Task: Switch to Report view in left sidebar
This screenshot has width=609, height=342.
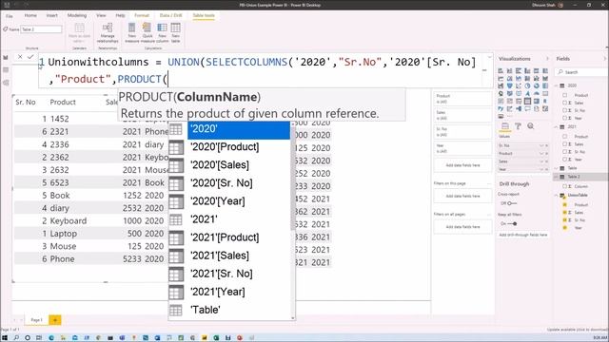Action: pos(6,58)
